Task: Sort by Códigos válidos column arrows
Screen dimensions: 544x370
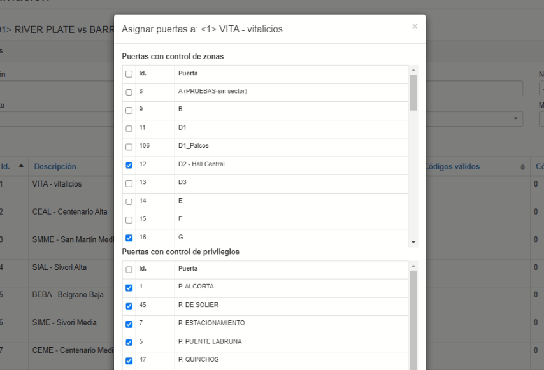Action: [x=522, y=167]
